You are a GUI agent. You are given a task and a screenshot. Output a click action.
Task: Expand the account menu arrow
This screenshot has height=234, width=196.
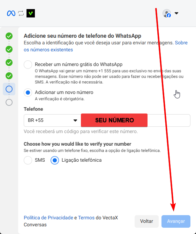tap(176, 13)
